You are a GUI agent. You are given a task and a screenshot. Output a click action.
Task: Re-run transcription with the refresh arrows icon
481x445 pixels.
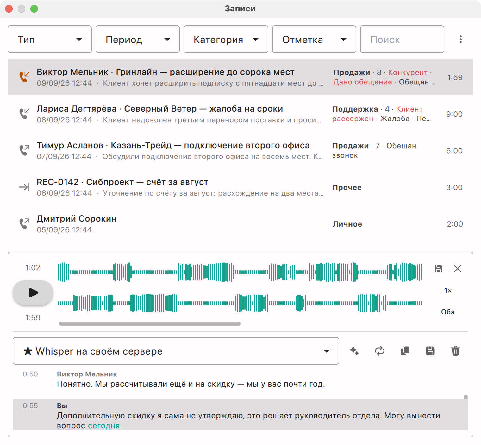click(x=380, y=351)
